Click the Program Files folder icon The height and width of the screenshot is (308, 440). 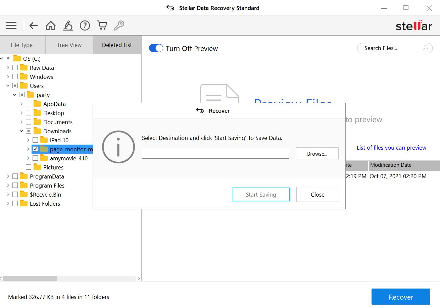24,185
